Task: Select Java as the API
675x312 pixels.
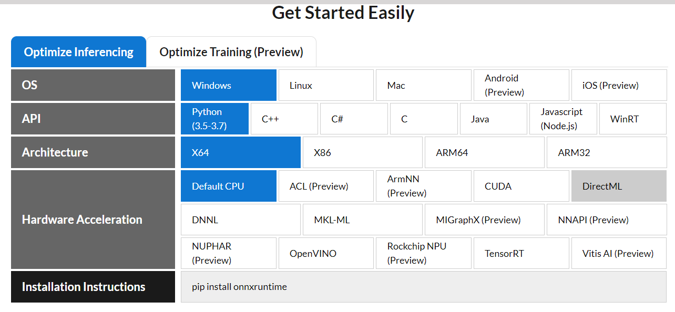Action: (493, 118)
